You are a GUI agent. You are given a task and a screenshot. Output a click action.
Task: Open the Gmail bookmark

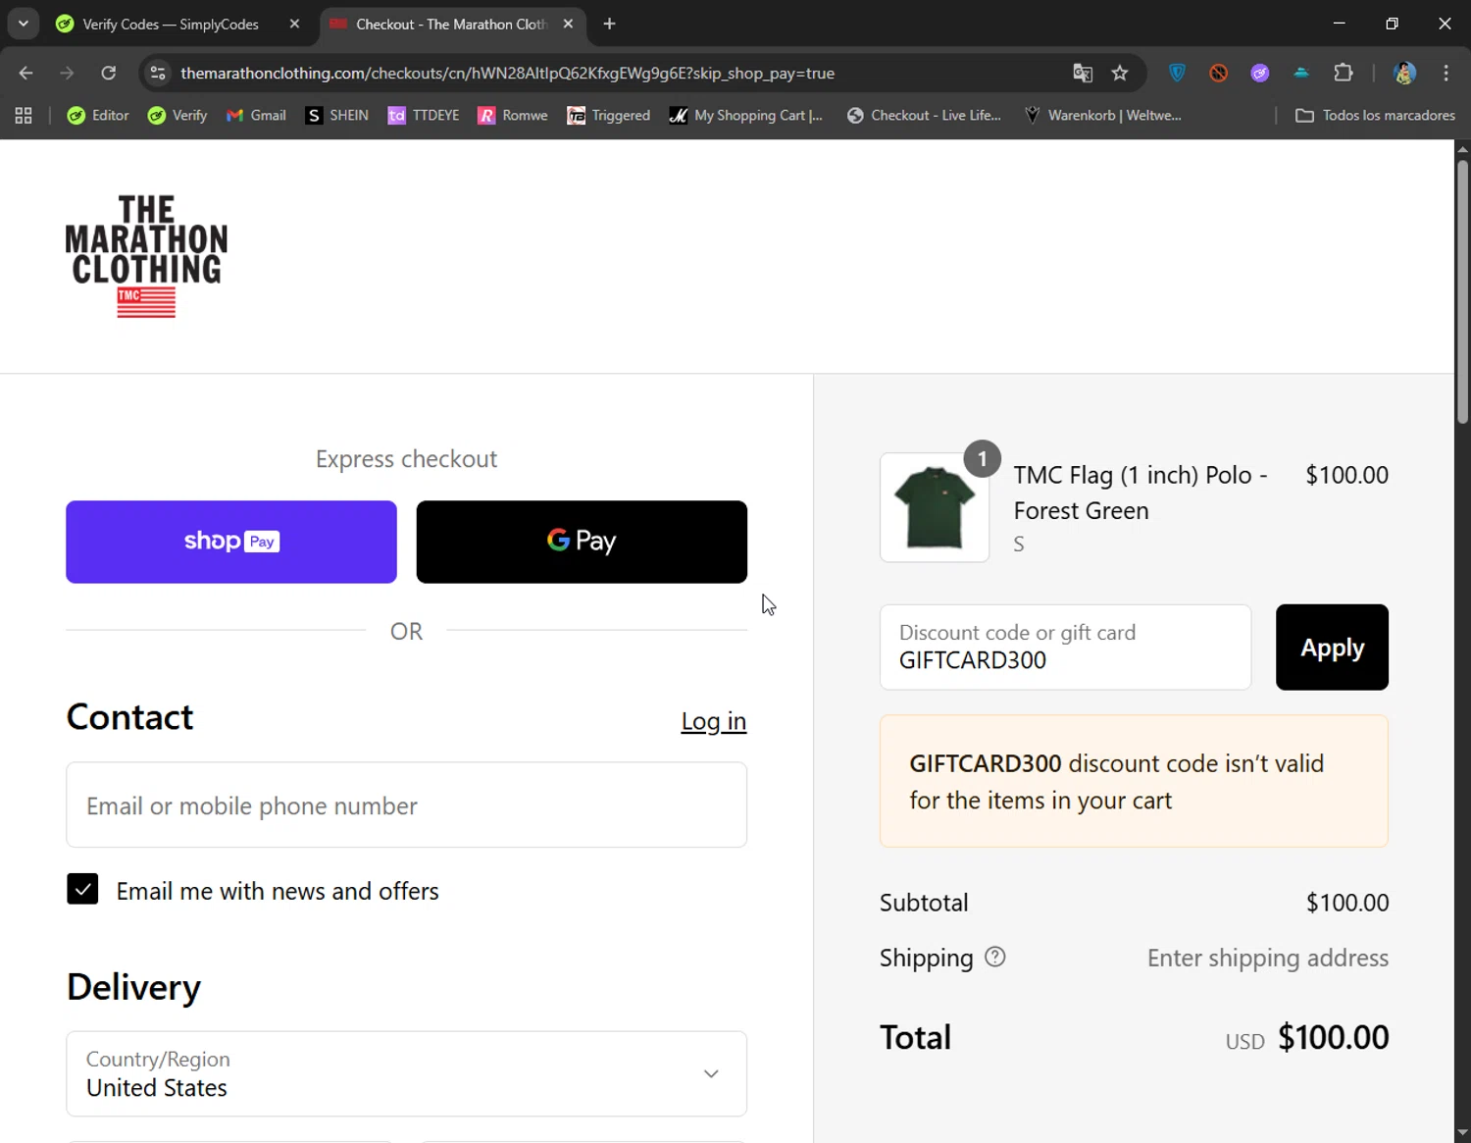(256, 115)
